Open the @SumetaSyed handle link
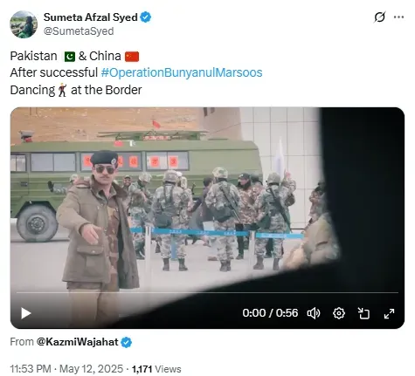Screen dimensions: 415x376 pos(79,31)
